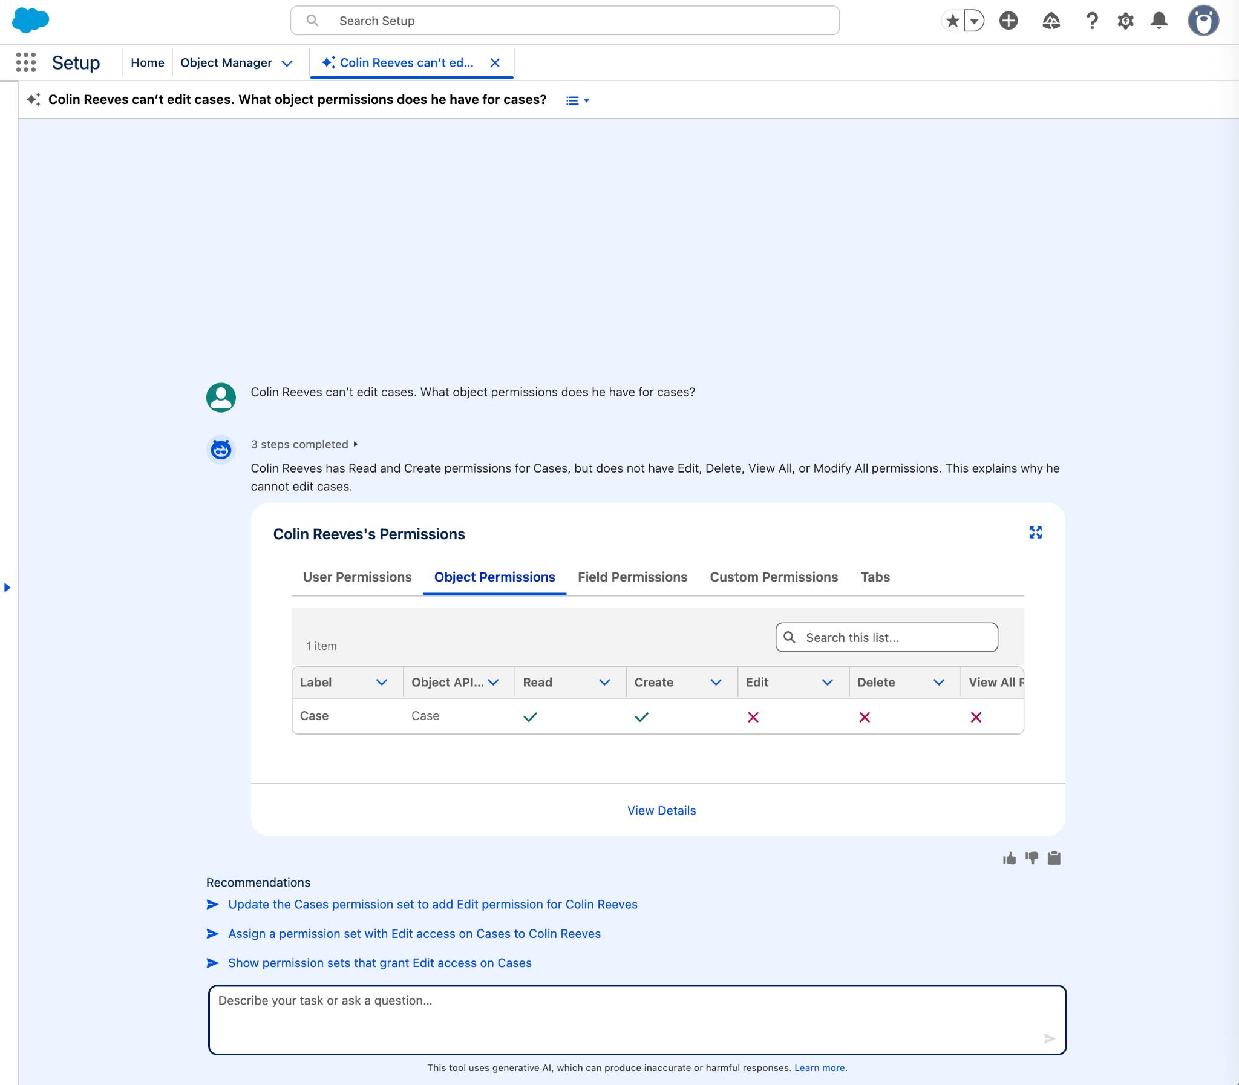The width and height of the screenshot is (1239, 1085).
Task: Click the Favorites star icon
Action: point(952,21)
